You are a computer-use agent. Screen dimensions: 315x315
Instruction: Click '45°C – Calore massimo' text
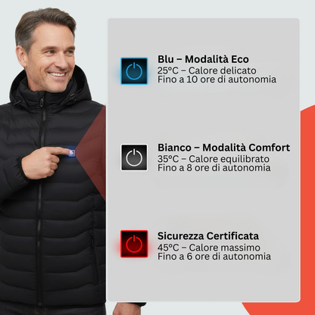coord(209,248)
